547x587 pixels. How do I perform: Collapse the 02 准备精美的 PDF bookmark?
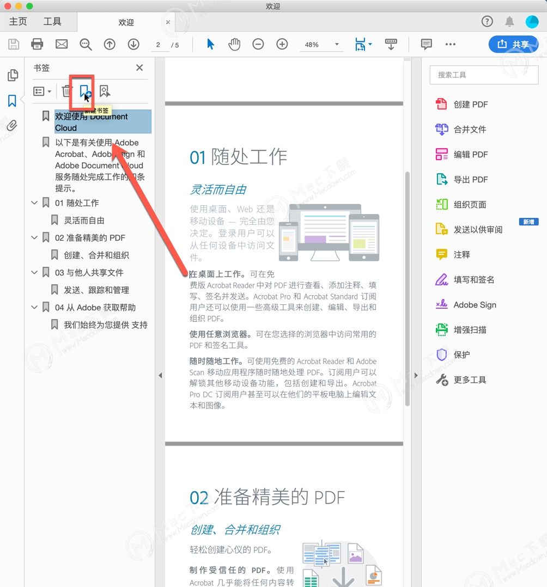34,238
